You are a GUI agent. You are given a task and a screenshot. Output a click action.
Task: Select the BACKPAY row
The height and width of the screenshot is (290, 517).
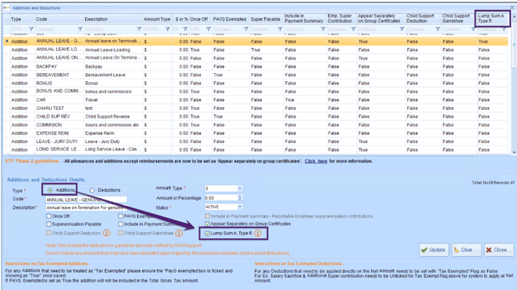pyautogui.click(x=256, y=66)
